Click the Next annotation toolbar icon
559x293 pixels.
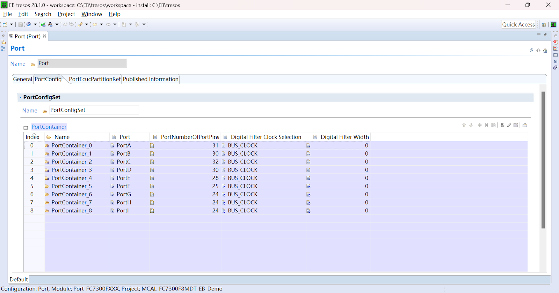tap(124, 24)
